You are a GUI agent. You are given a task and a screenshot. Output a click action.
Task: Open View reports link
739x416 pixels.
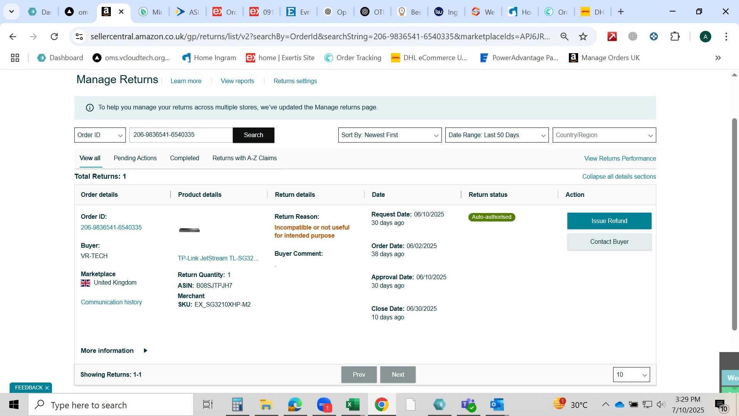pos(237,81)
